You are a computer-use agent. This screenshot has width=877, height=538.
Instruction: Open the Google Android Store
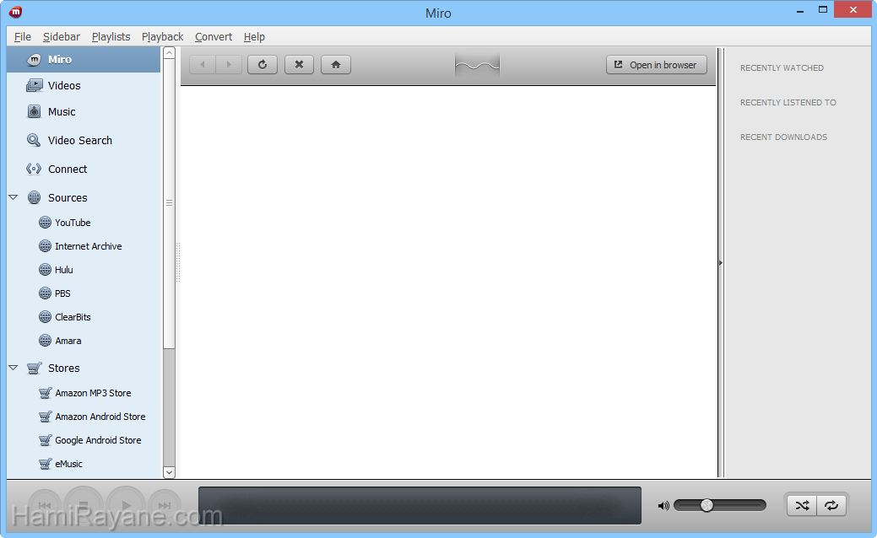click(98, 440)
